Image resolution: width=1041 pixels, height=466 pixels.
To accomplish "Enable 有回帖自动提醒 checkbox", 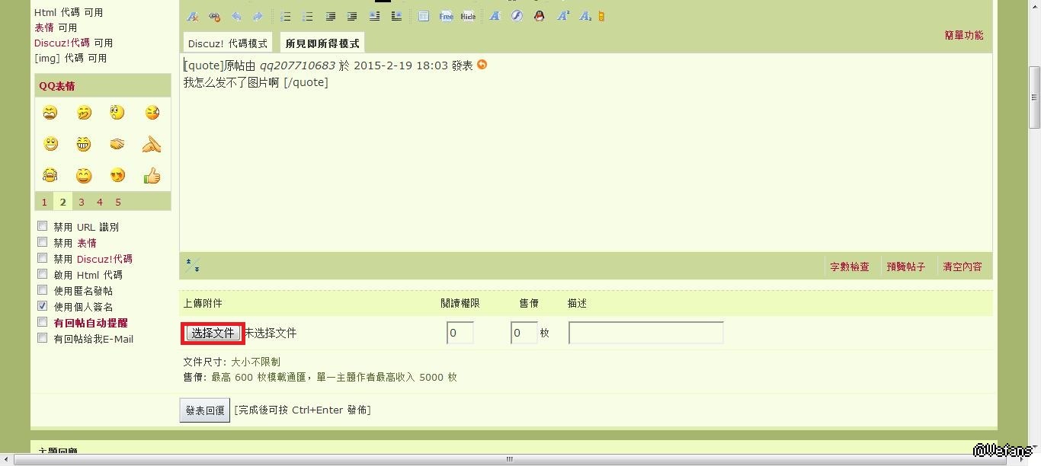I will pos(43,322).
